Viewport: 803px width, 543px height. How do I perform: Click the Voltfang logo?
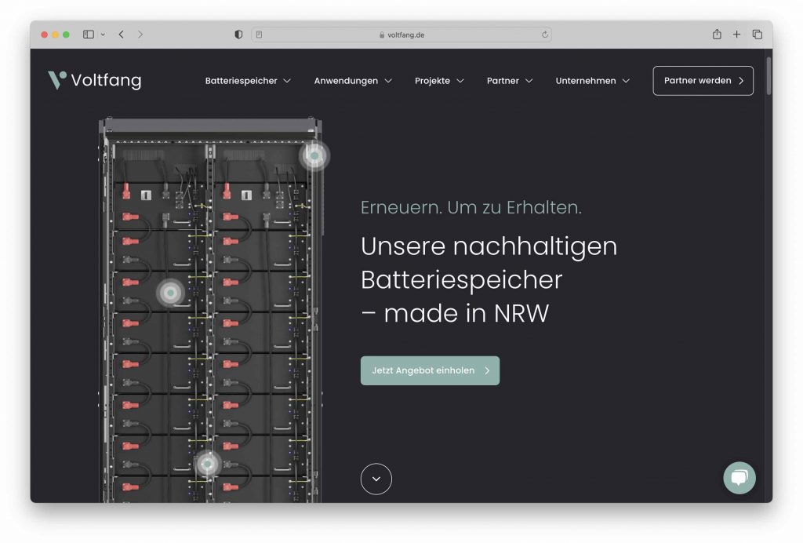click(94, 80)
